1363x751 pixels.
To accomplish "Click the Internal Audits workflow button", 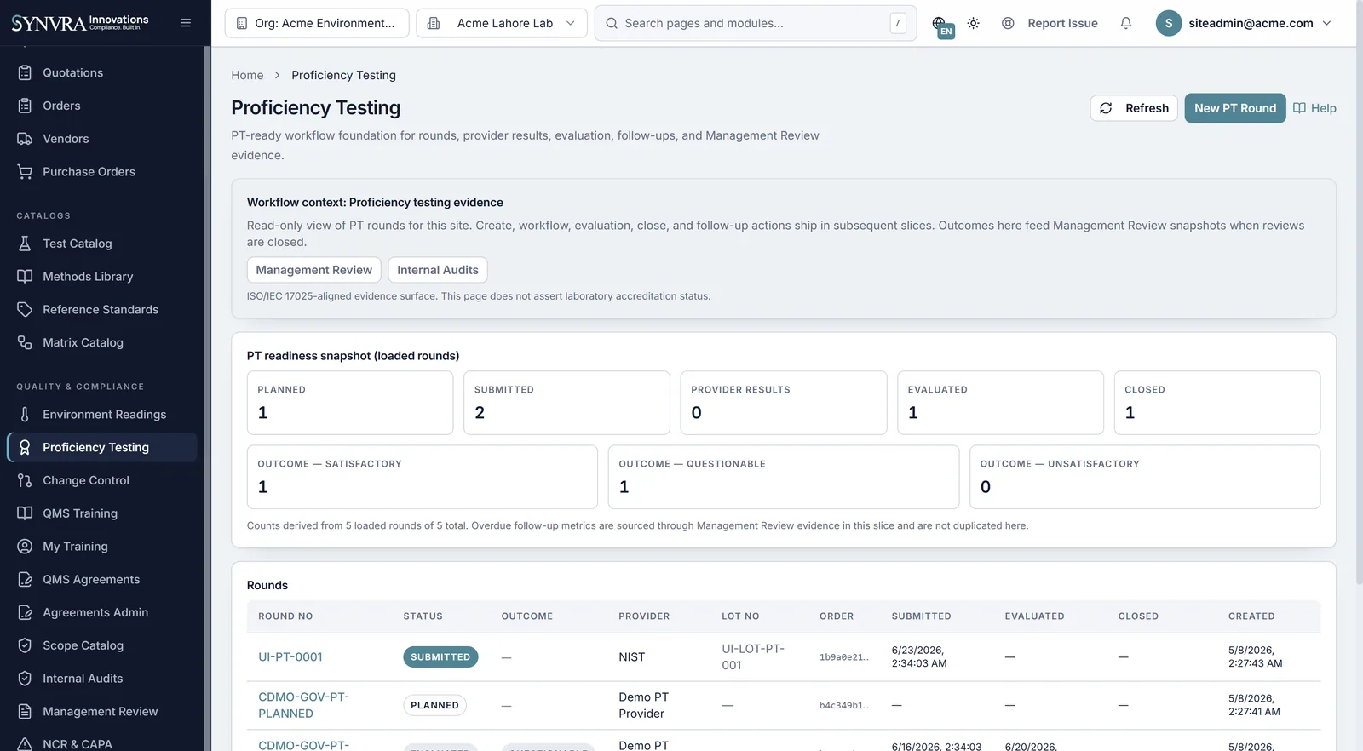I will click(438, 270).
